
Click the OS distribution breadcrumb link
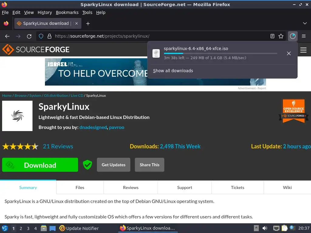coord(56,96)
